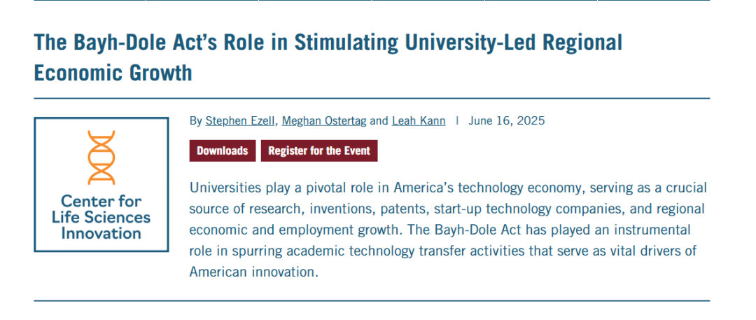The image size is (756, 320).
Task: Click the orange DNA helix icon
Action: [x=101, y=158]
